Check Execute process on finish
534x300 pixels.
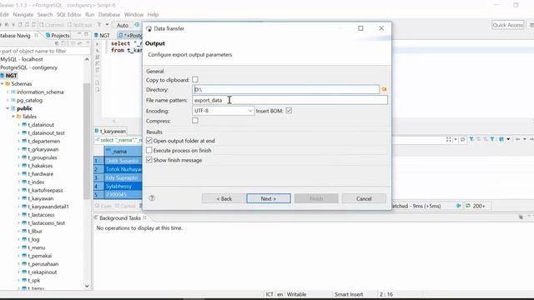[149, 150]
